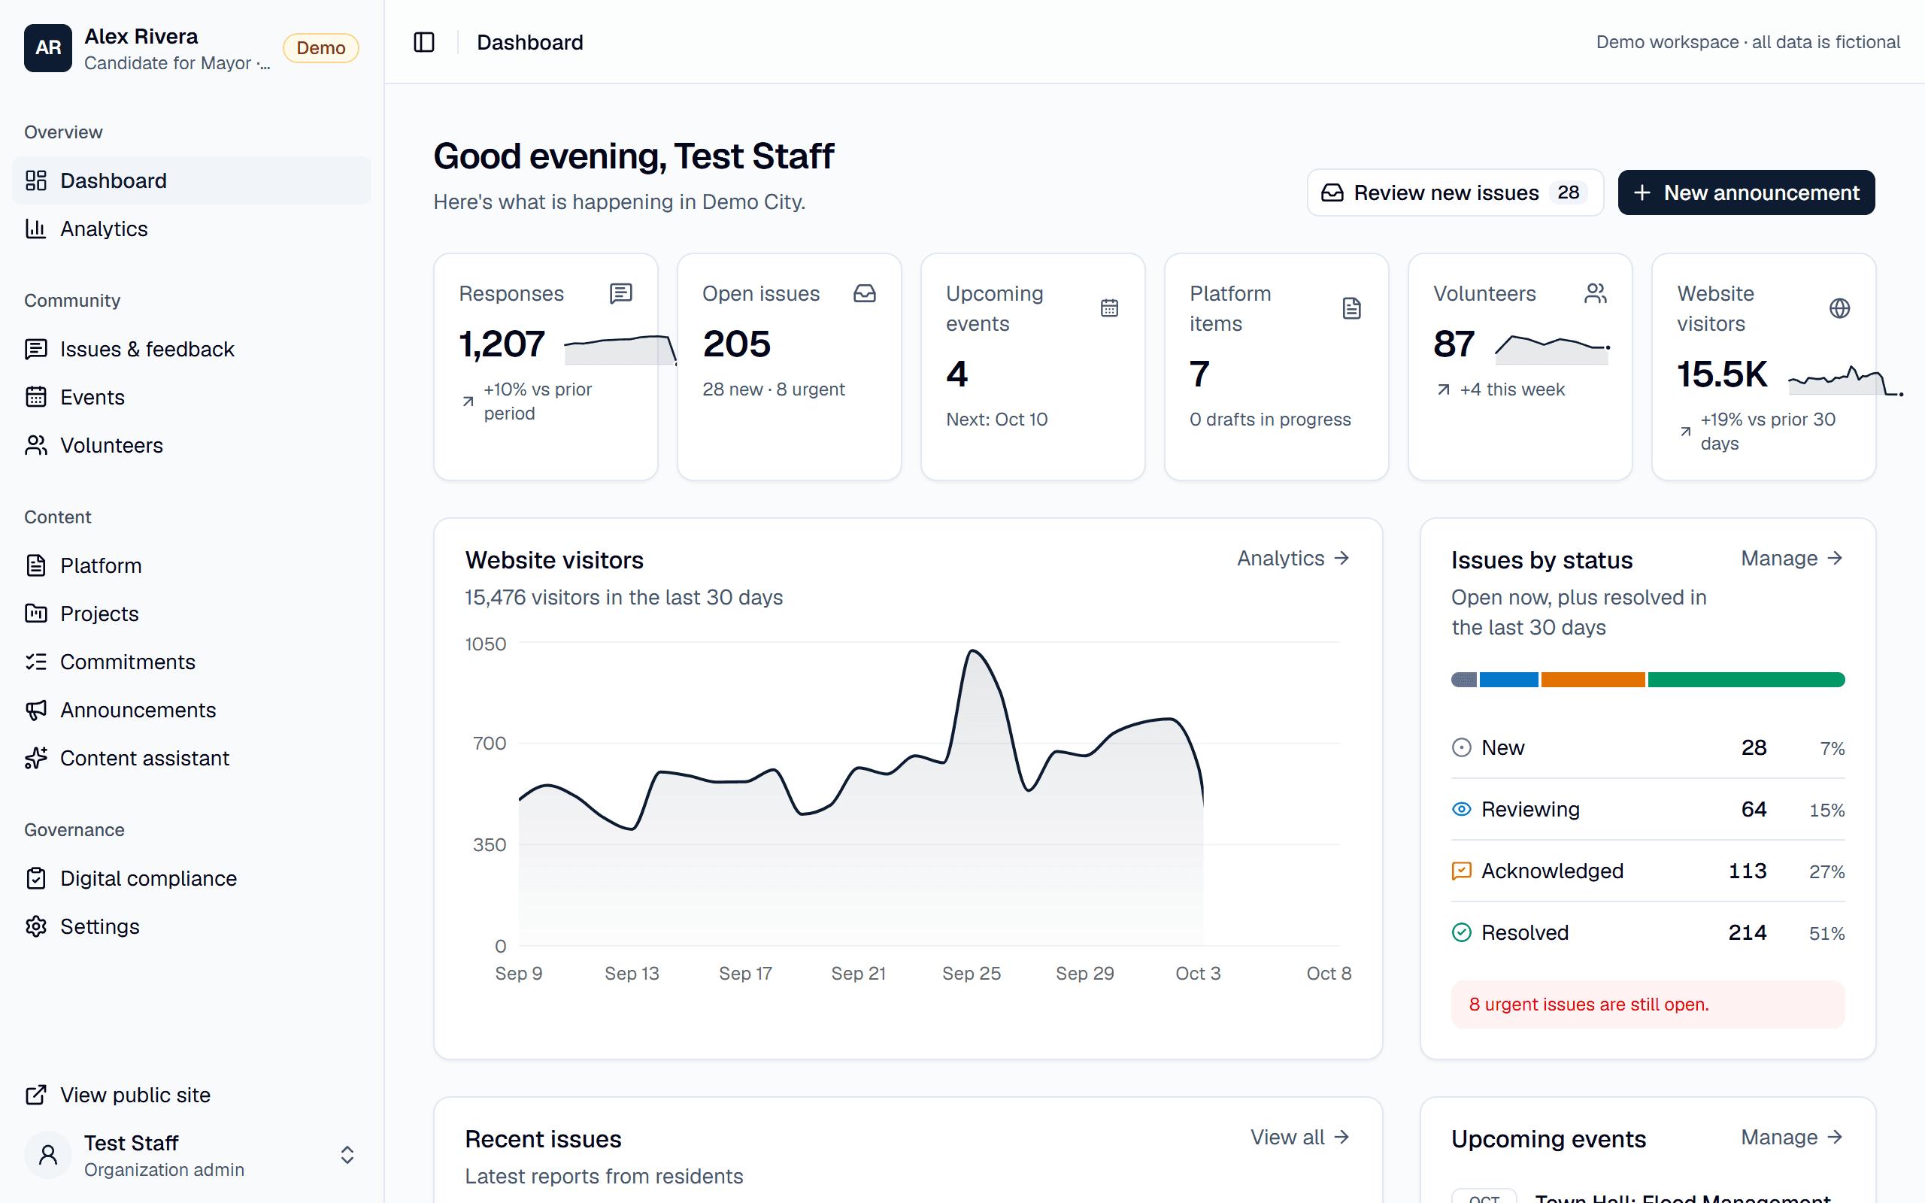The height and width of the screenshot is (1203, 1925).
Task: Click Manage link in Upcoming events
Action: tap(1791, 1137)
